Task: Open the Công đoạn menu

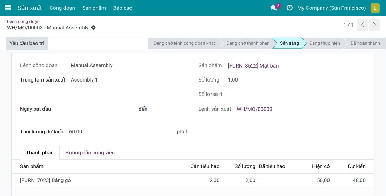Action: [62, 8]
